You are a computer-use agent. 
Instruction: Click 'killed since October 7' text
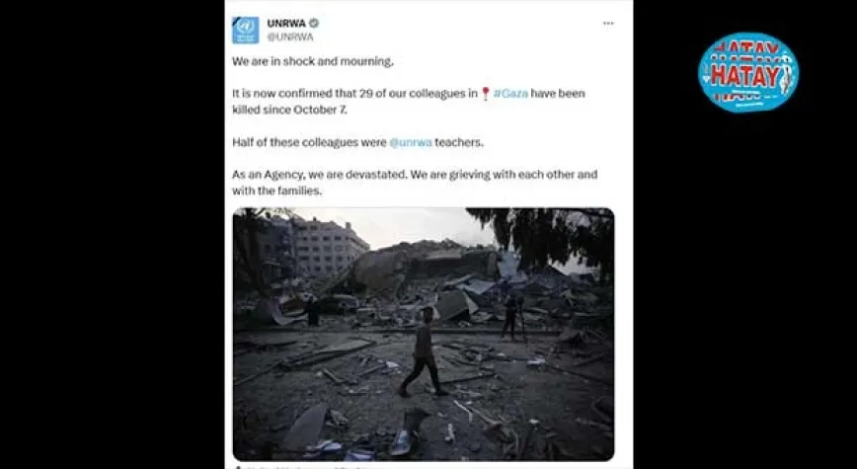tap(289, 110)
